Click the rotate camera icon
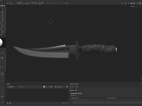 137,3
